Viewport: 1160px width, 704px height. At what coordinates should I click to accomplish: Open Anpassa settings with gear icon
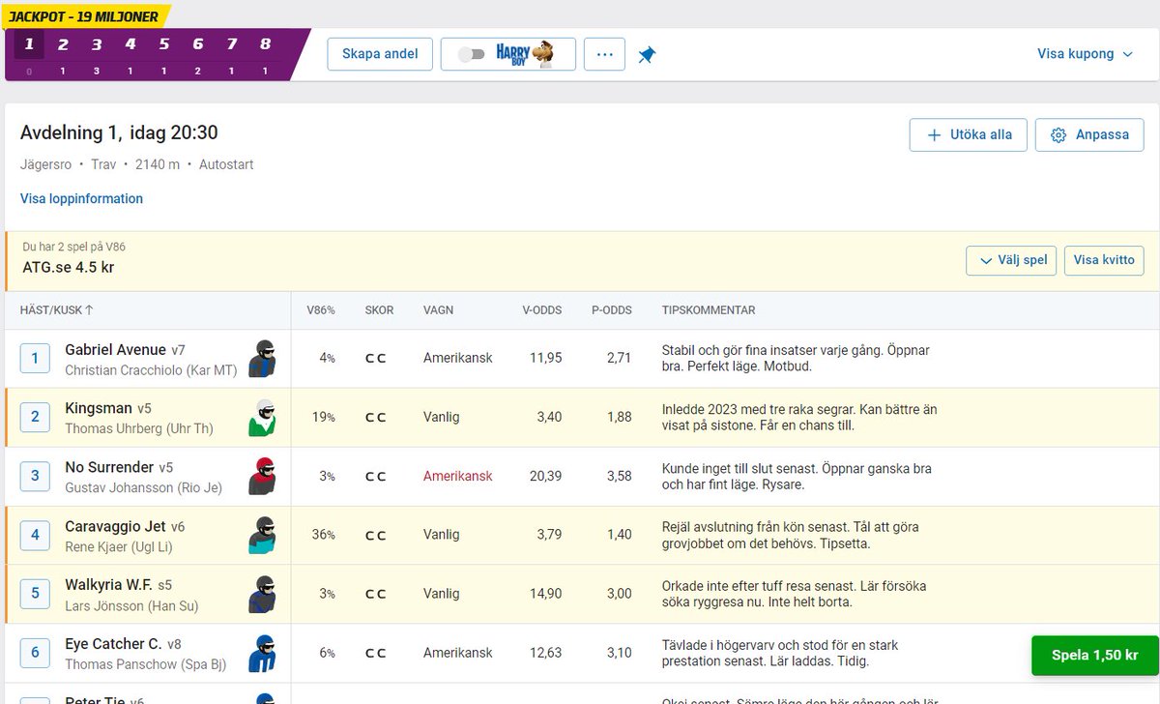(x=1089, y=135)
